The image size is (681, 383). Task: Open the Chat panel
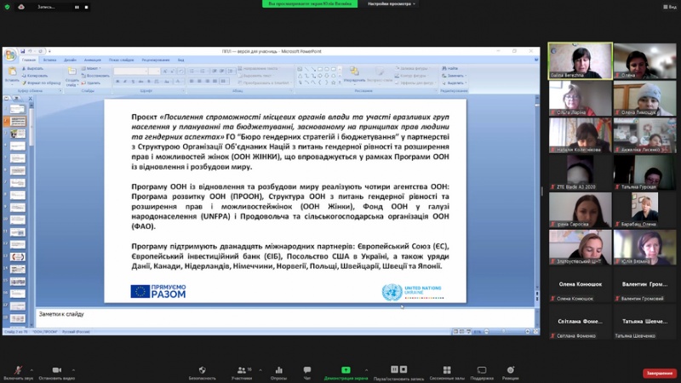[307, 370]
